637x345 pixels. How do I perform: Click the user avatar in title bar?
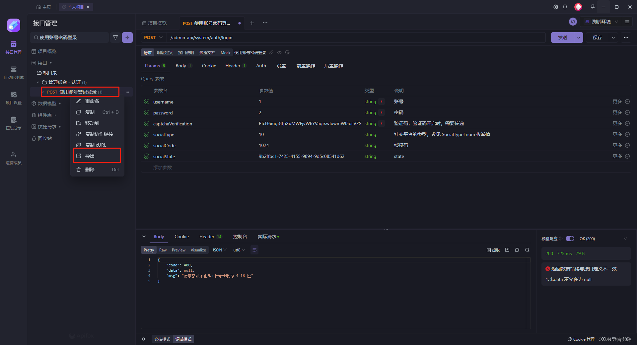coord(578,7)
